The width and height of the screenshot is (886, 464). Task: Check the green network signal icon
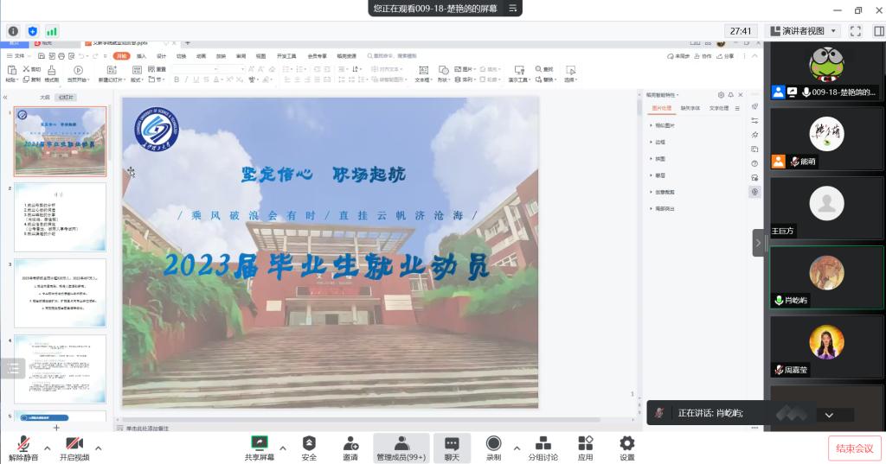click(x=52, y=31)
